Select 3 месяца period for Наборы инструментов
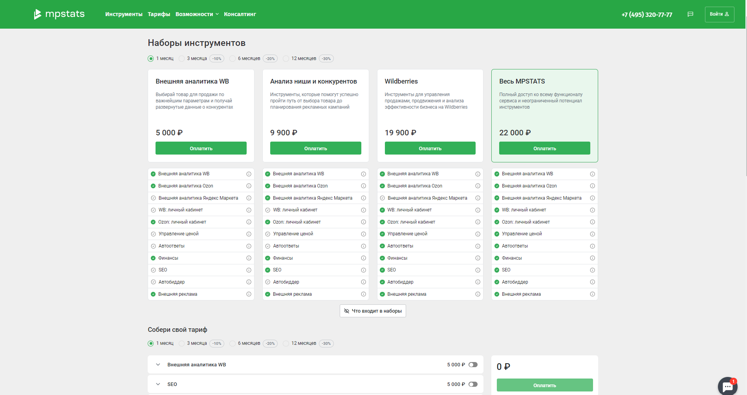 181,58
